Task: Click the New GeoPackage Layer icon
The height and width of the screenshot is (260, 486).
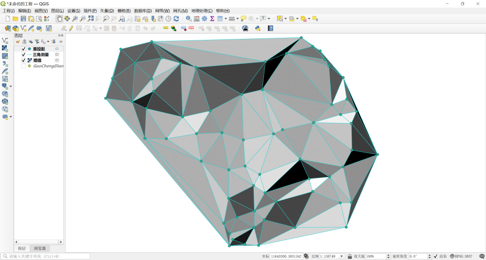Action: pos(16,28)
